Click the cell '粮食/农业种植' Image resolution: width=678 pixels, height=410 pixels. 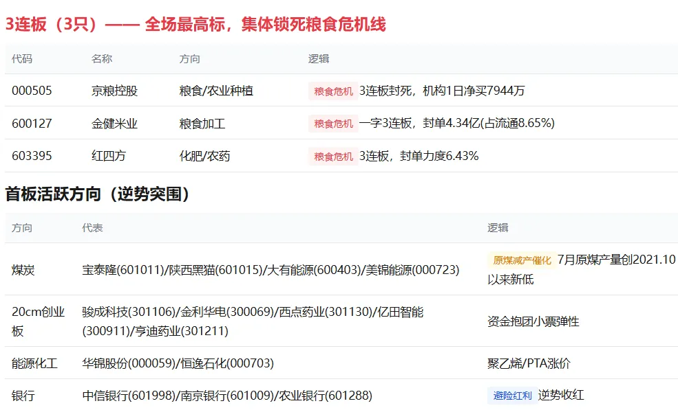point(216,91)
